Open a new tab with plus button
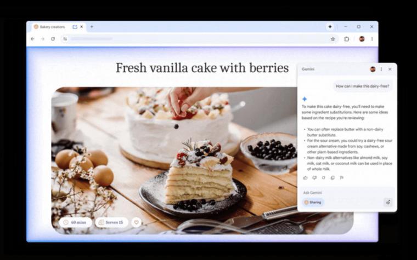The height and width of the screenshot is (260, 417). click(x=92, y=26)
